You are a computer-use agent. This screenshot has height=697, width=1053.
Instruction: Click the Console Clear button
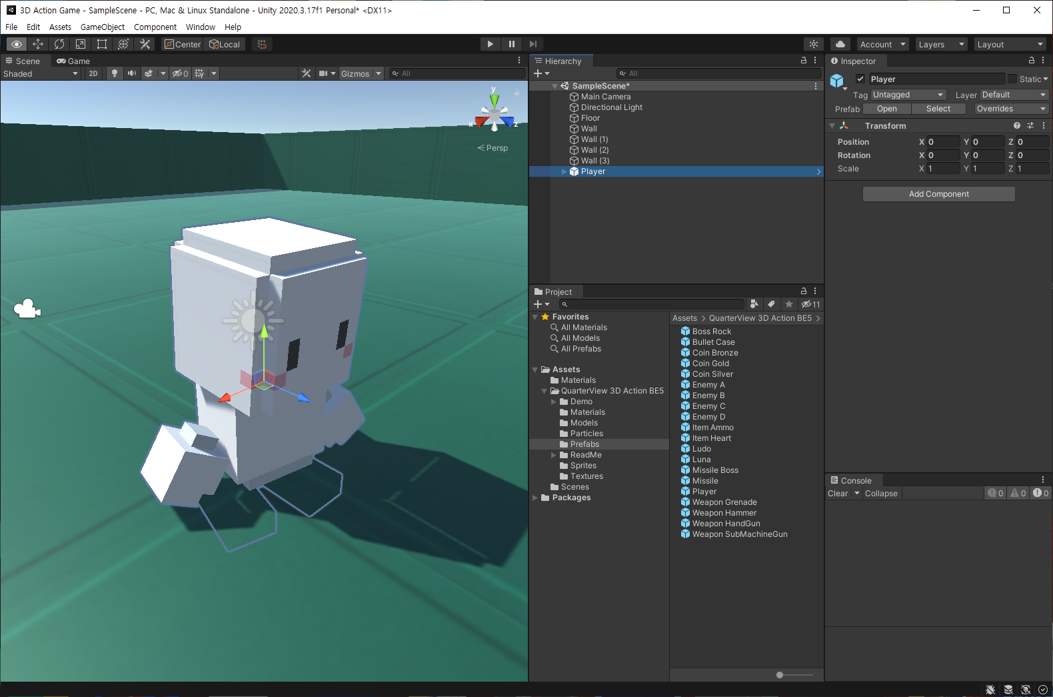(838, 494)
